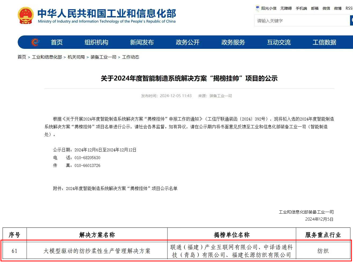Click the 手机端 link
This screenshot has height=263, width=353.
[301, 8]
